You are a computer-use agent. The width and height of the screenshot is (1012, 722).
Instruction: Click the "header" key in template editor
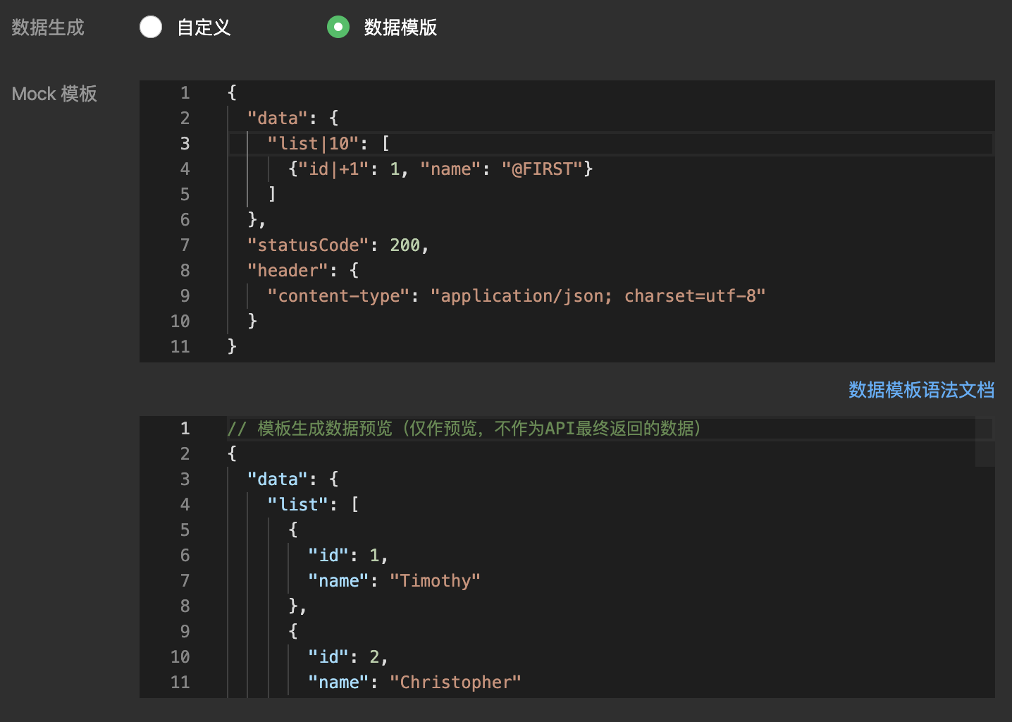click(x=288, y=271)
